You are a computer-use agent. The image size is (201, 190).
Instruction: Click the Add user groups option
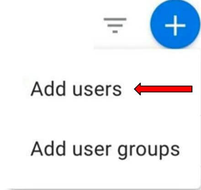[105, 150]
